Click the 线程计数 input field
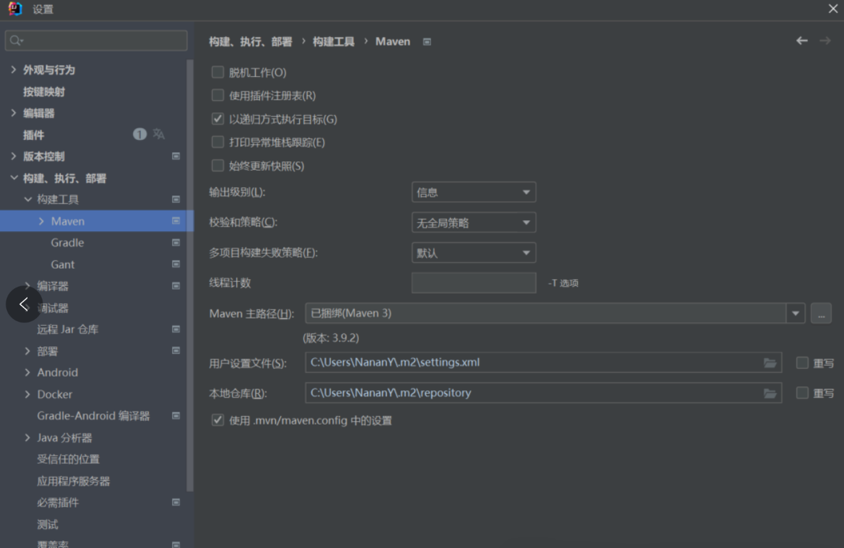Screen dimensions: 844x548 (x=473, y=283)
